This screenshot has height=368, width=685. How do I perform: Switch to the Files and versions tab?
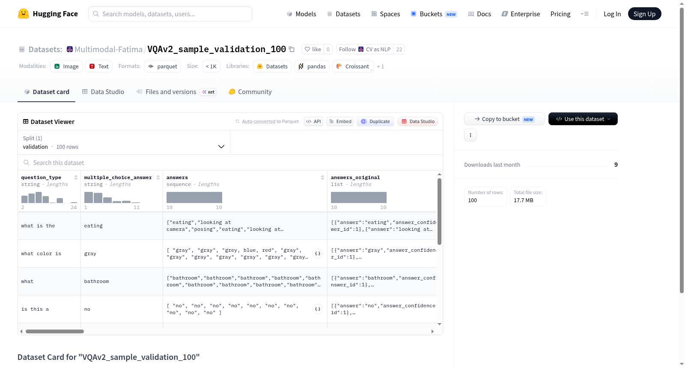(x=176, y=91)
